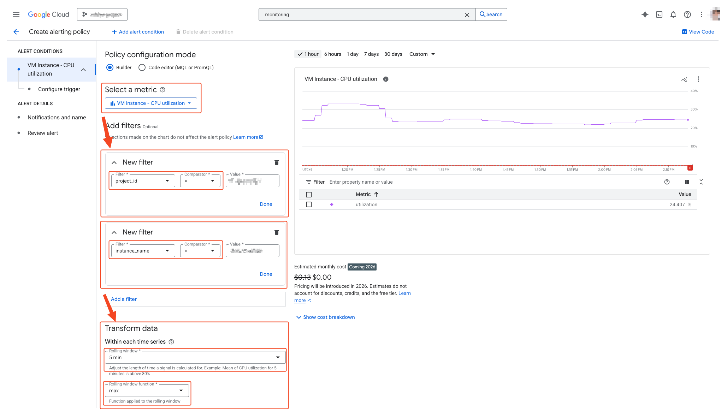Open the project selector in header
The image size is (727, 416).
click(x=102, y=14)
